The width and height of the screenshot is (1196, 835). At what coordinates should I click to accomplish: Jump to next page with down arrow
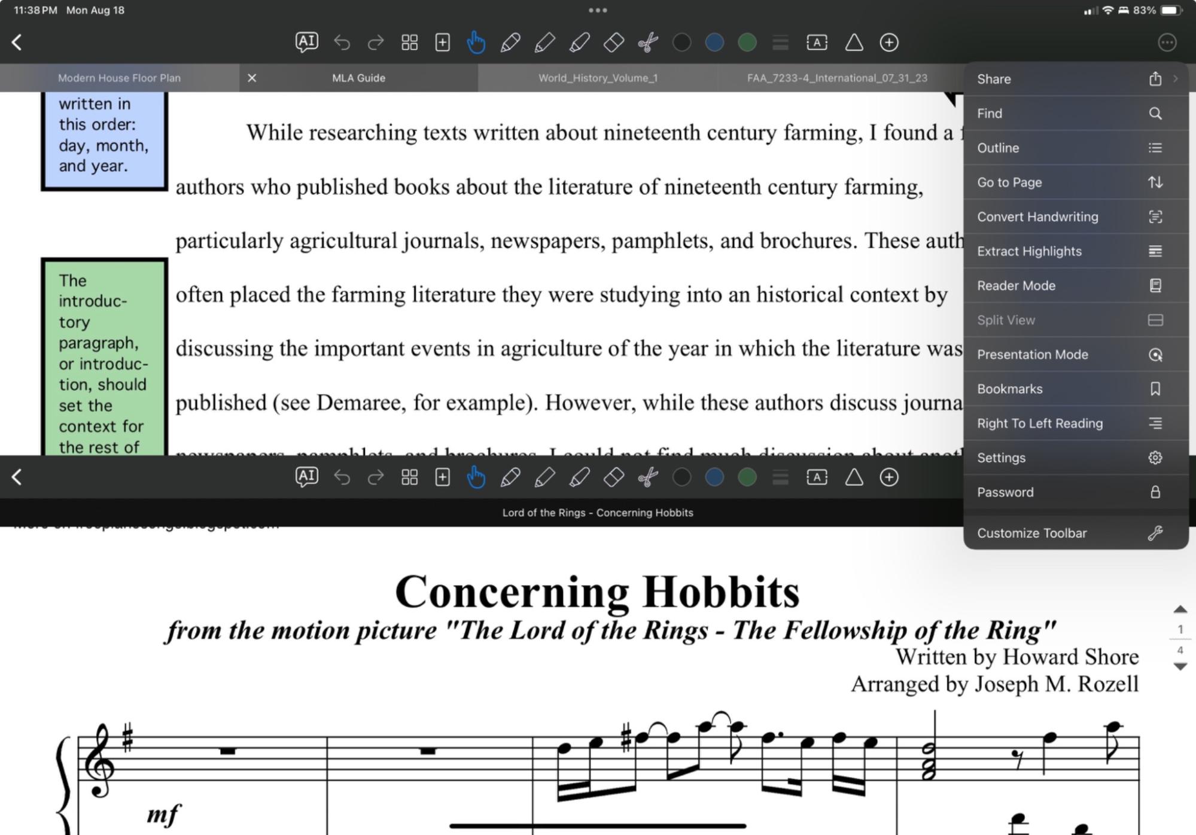coord(1180,666)
